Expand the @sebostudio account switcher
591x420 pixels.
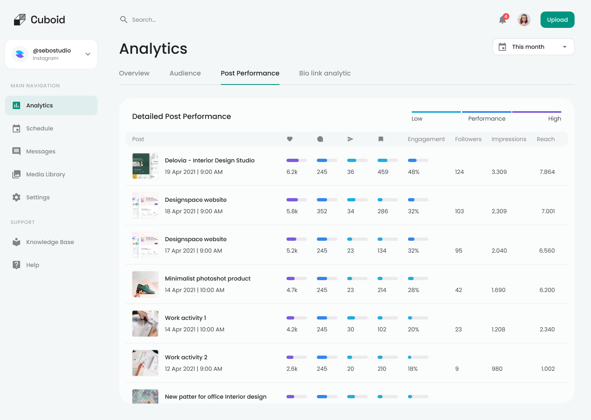tap(87, 54)
